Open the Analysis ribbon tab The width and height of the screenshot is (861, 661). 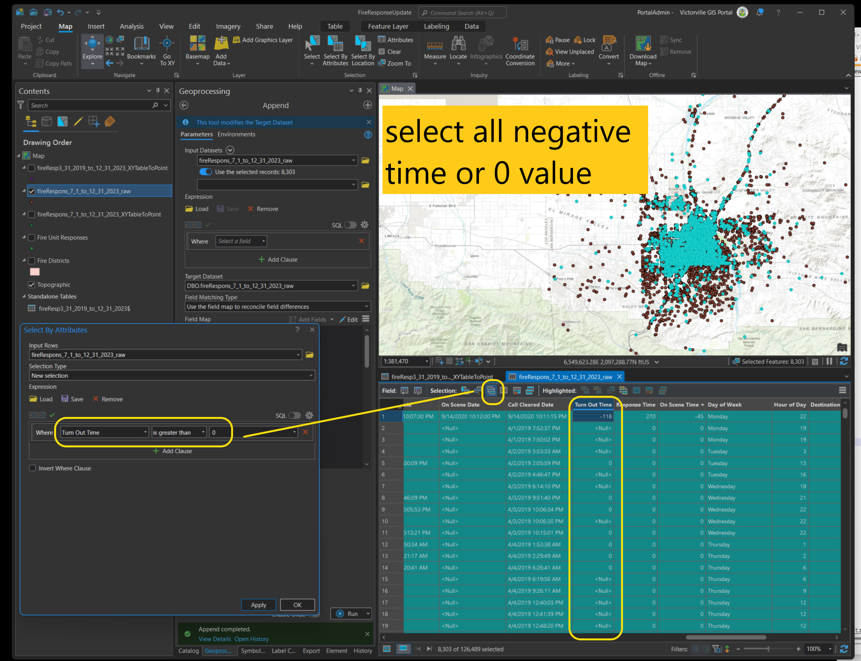click(132, 27)
